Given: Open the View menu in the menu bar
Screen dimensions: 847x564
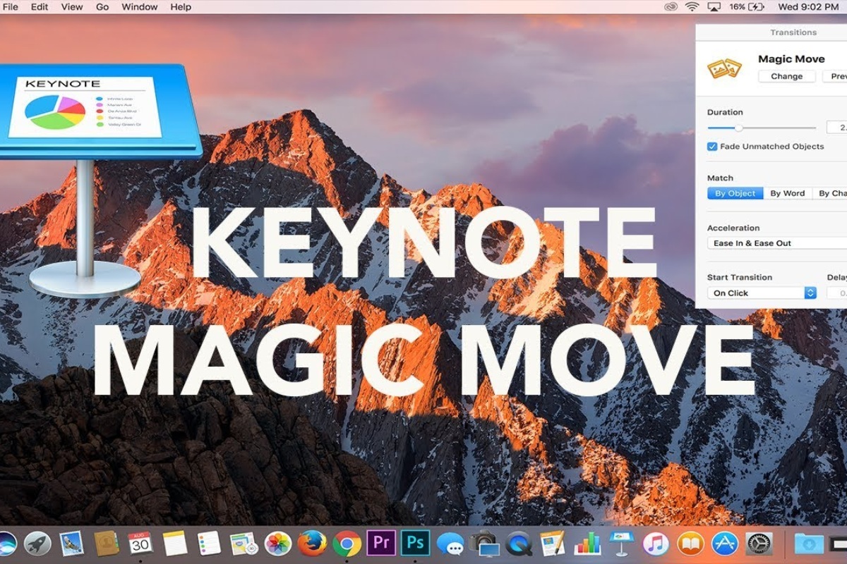Looking at the screenshot, I should (x=71, y=6).
